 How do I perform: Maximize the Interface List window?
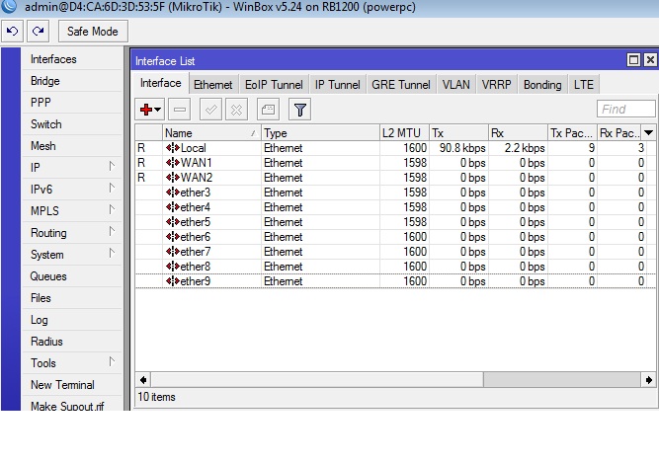pyautogui.click(x=633, y=60)
